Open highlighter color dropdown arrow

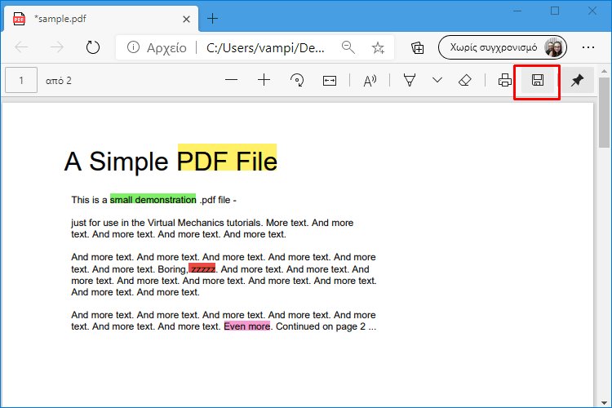pyautogui.click(x=437, y=80)
